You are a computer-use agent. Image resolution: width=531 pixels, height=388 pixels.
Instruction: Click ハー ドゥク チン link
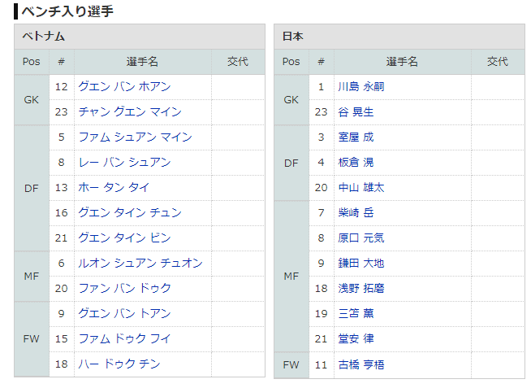point(119,364)
